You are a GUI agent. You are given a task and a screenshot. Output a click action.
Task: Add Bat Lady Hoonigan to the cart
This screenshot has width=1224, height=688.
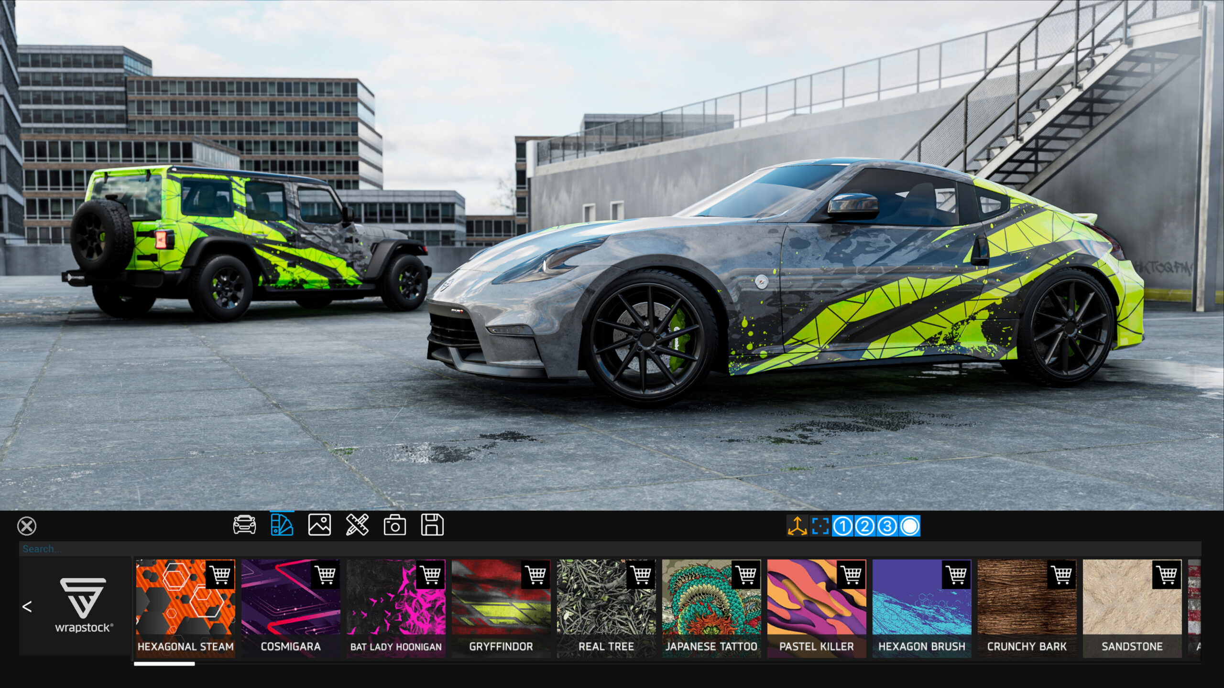coord(431,574)
